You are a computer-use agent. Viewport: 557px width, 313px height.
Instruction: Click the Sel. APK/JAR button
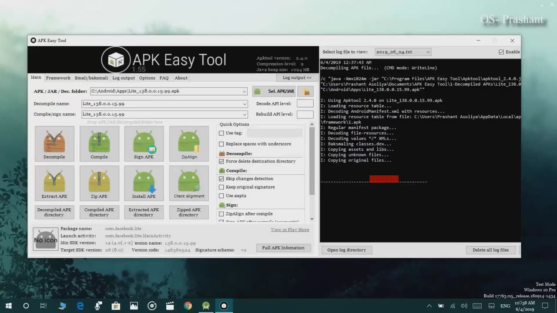point(274,91)
